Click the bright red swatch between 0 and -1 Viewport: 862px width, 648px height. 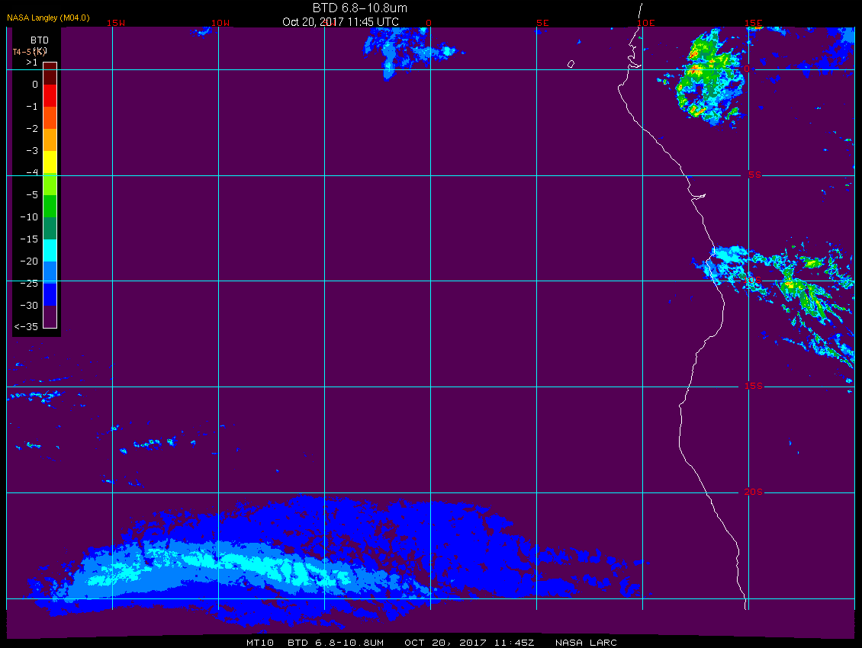[50, 95]
